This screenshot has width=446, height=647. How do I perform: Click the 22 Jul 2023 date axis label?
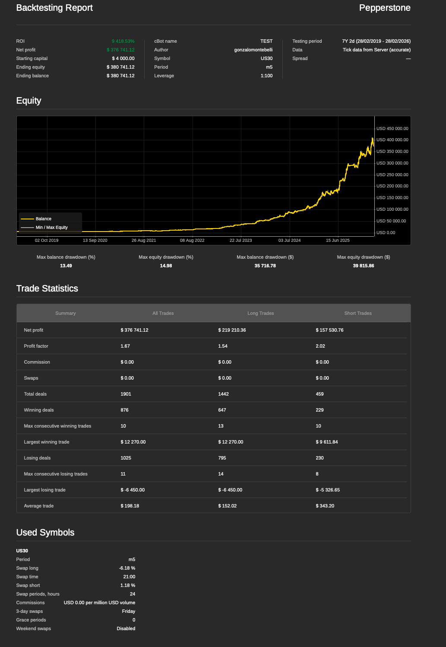click(241, 240)
